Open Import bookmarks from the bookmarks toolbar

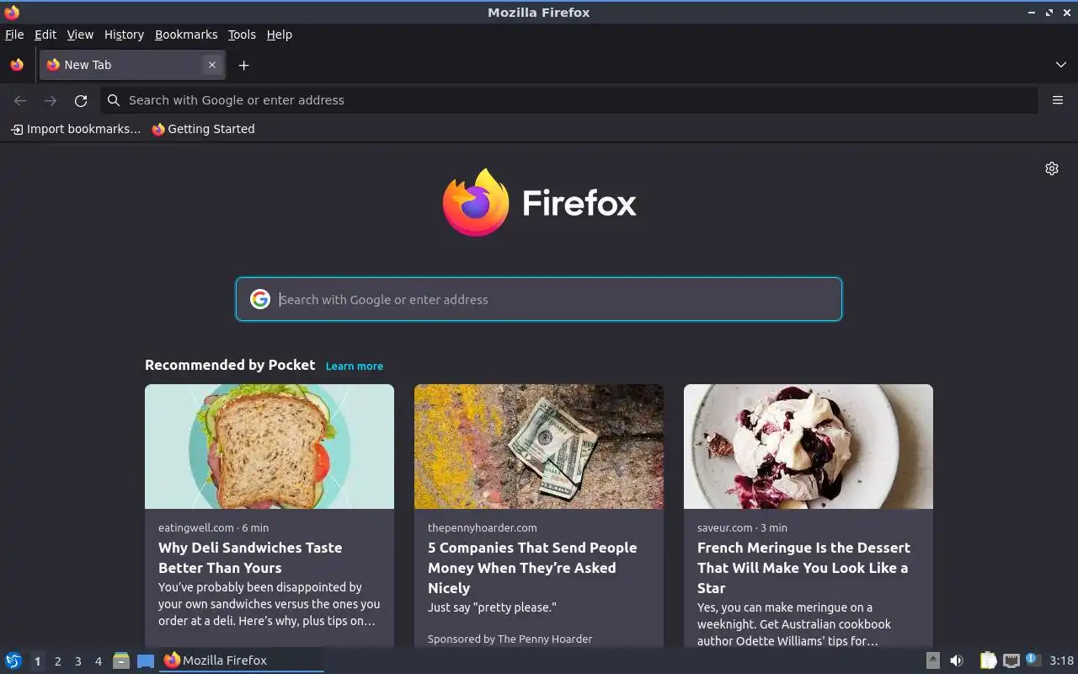76,129
